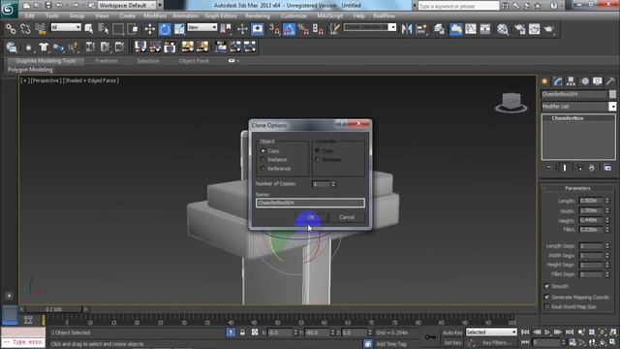Click the Play Animation button
The width and height of the screenshot is (620, 349).
(x=547, y=333)
